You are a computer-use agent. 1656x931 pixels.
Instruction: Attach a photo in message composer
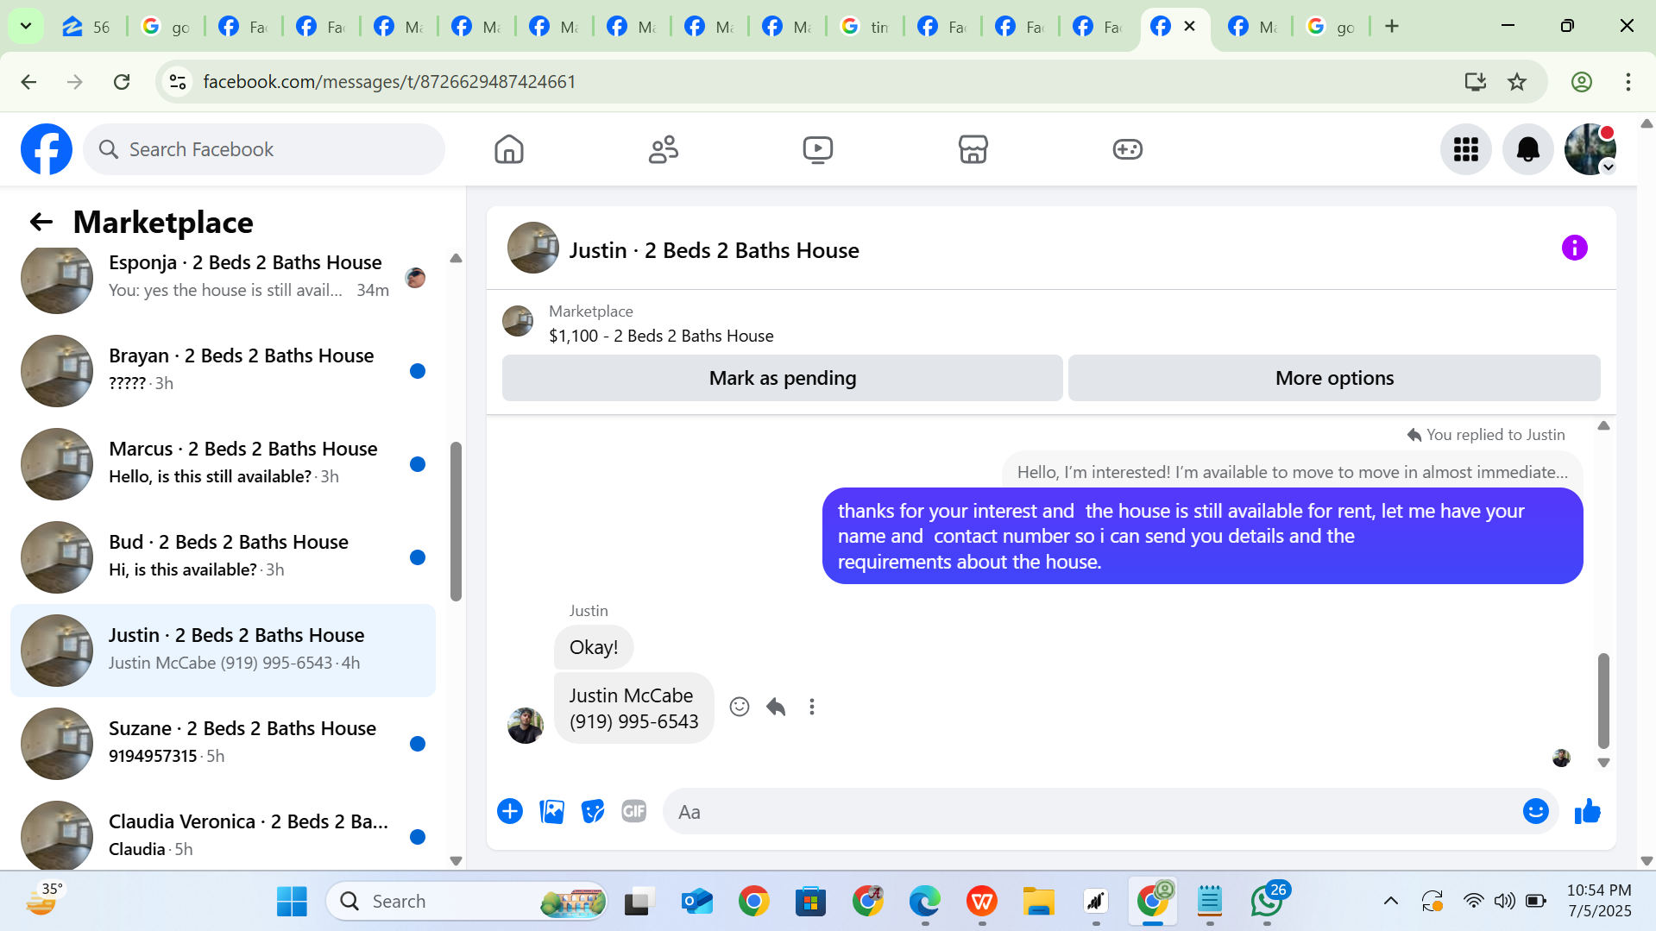[551, 811]
